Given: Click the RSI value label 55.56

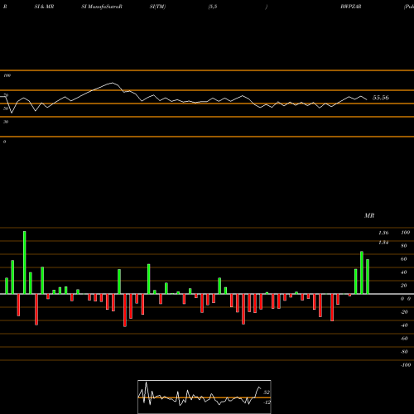Looking at the screenshot, I should click(x=381, y=98).
